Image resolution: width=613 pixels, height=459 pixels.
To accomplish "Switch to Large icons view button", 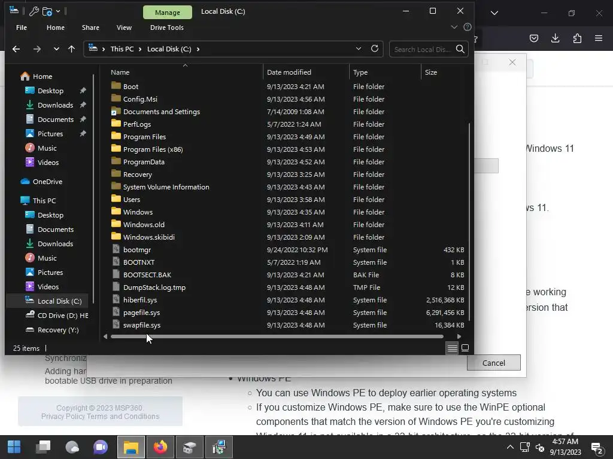I will coord(465,348).
